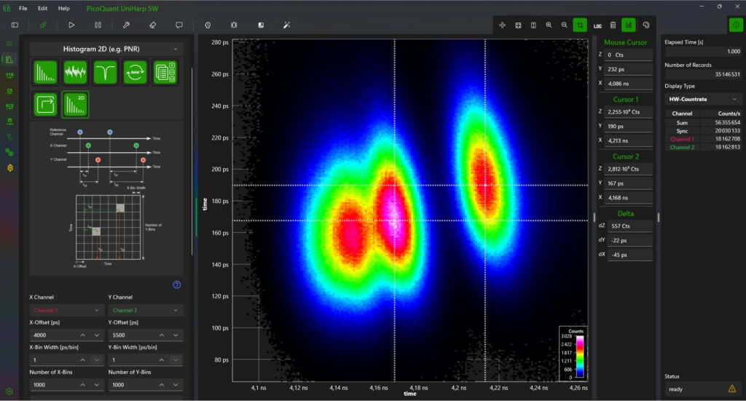Zoom in on the plot

pos(549,25)
